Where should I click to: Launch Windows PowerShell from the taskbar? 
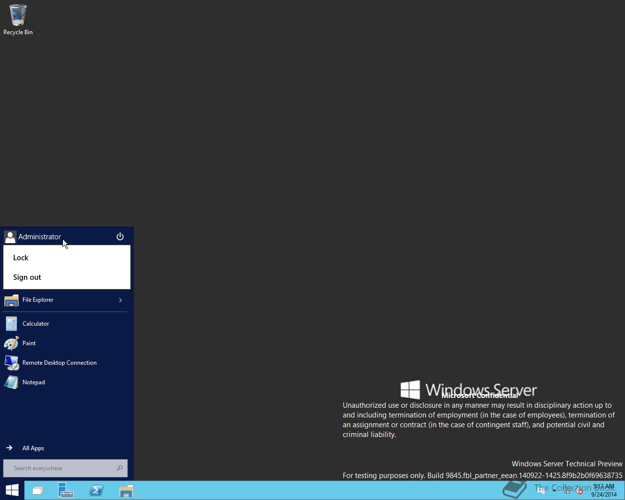[x=96, y=491]
